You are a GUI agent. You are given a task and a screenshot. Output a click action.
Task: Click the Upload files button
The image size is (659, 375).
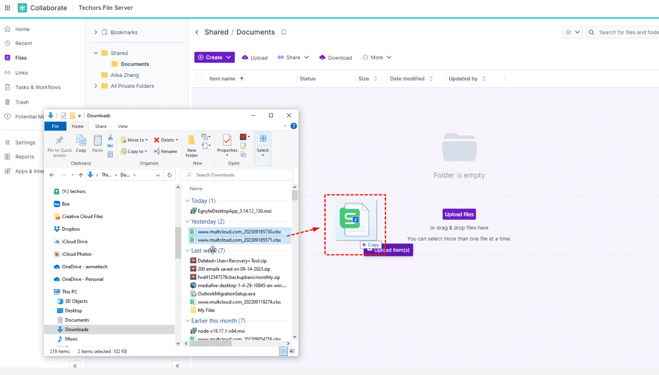(x=459, y=214)
